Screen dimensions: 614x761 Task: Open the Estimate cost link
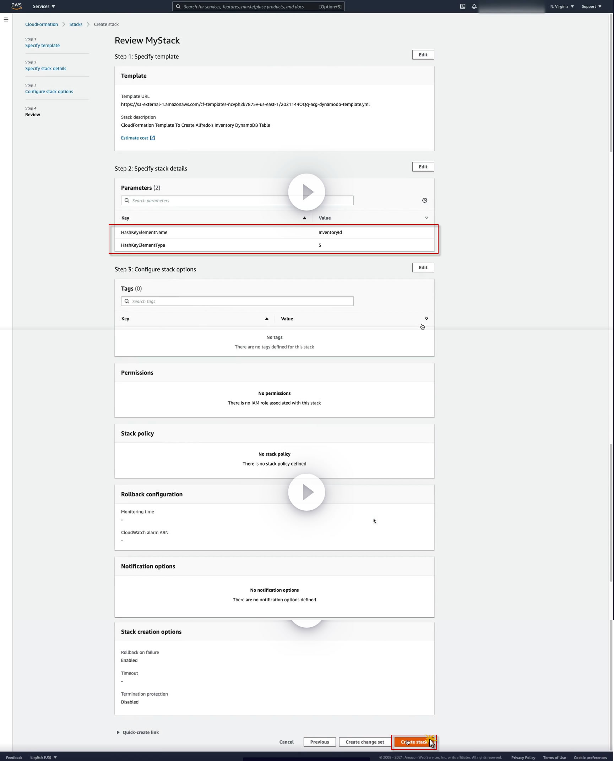[135, 138]
